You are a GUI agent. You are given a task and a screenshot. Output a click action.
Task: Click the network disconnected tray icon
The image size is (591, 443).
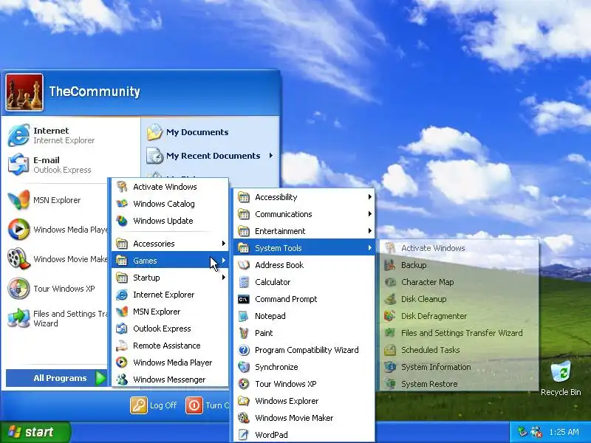[537, 432]
